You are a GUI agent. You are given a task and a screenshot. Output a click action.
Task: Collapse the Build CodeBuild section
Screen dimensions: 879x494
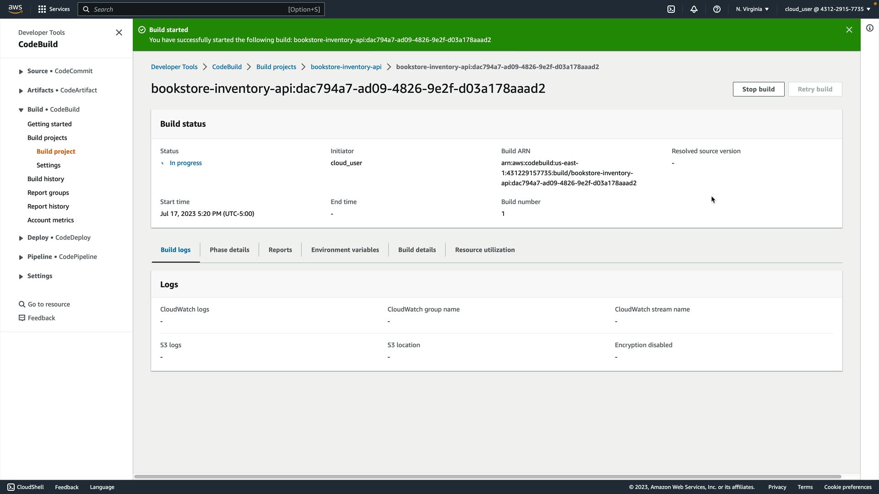coord(21,110)
